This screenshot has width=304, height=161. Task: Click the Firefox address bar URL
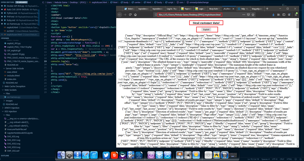(x=189, y=15)
